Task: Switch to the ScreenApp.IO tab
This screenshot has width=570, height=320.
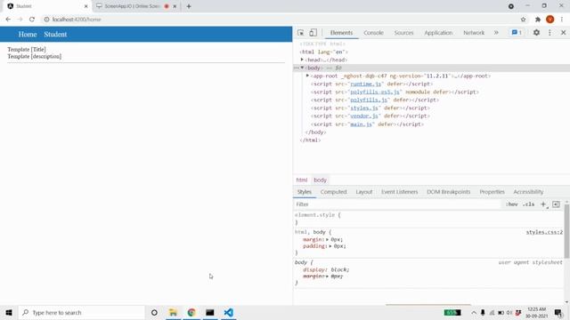Action: [132, 6]
